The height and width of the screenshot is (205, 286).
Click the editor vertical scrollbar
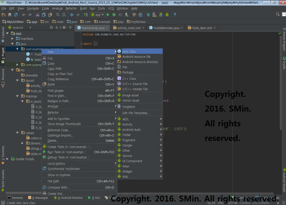[x=281, y=82]
